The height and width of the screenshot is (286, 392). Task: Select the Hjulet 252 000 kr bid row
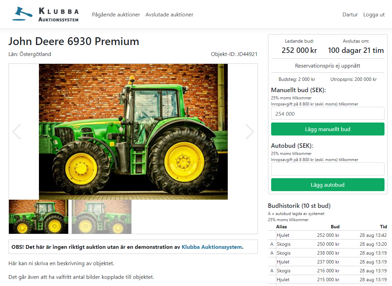327,235
